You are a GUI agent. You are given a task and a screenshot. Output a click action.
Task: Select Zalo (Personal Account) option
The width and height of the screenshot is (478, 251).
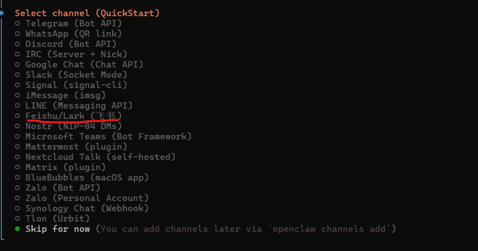point(87,198)
